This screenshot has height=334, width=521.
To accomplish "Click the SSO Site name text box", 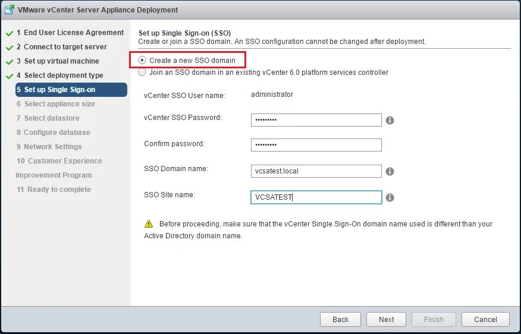I will [x=316, y=197].
